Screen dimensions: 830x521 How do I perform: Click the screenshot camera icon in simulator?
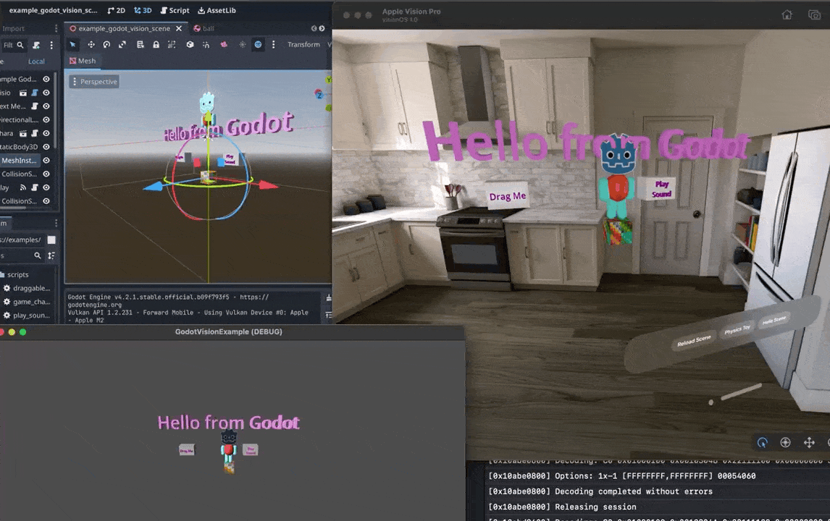[814, 14]
